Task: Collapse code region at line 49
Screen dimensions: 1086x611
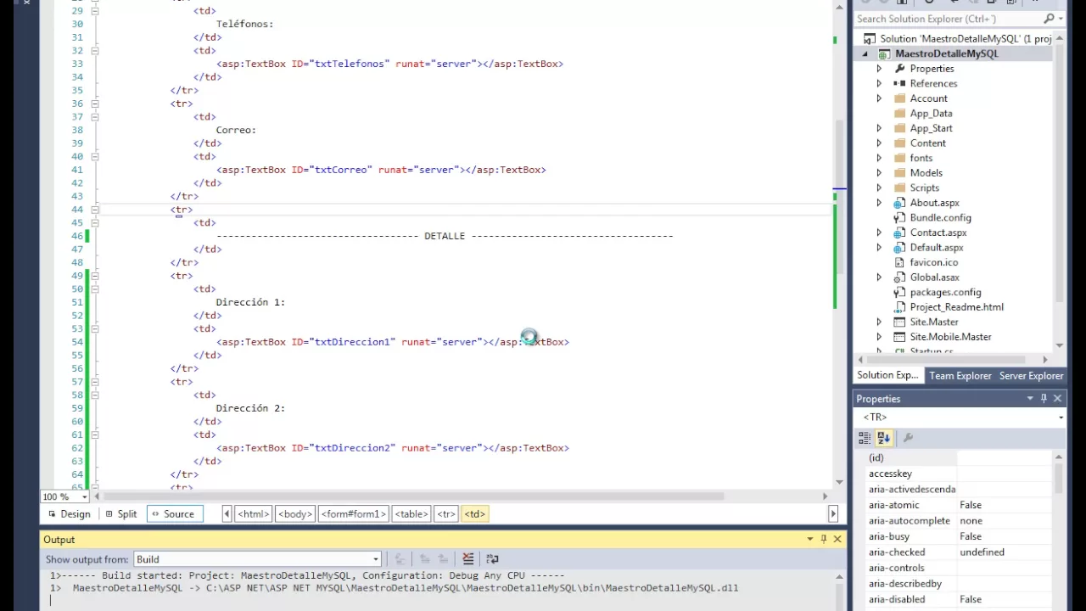Action: pos(95,276)
